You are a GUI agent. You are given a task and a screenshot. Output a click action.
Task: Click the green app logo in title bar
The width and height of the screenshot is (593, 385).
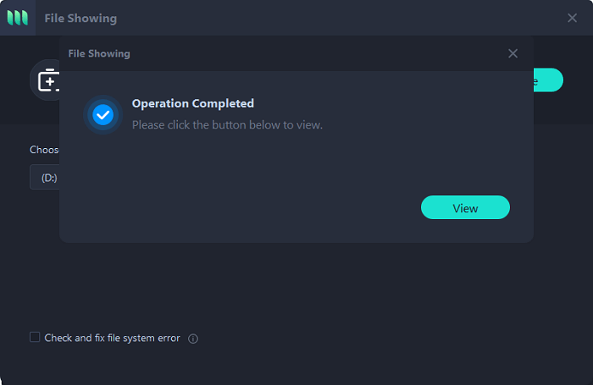(x=18, y=18)
